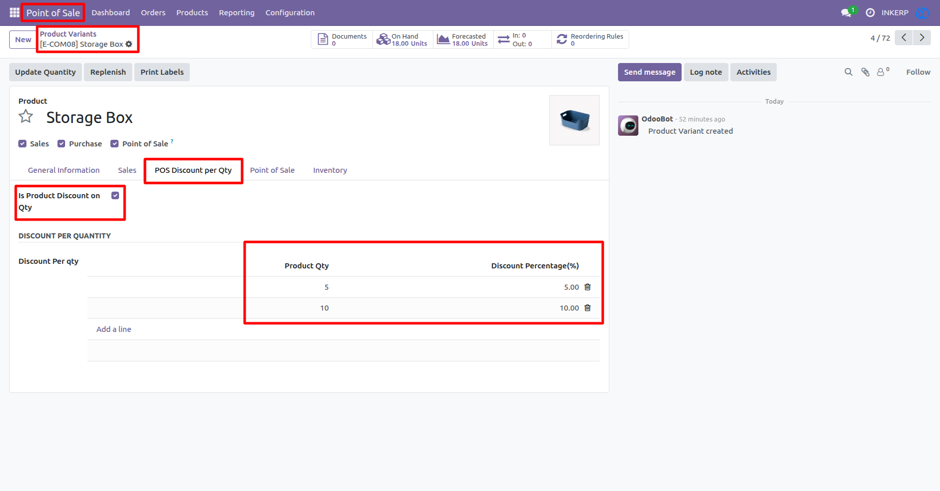Viewport: 940px width, 491px height.
Task: Search chatter messages magnifier icon
Action: [848, 72]
